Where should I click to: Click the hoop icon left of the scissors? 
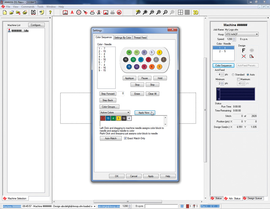click(92, 12)
